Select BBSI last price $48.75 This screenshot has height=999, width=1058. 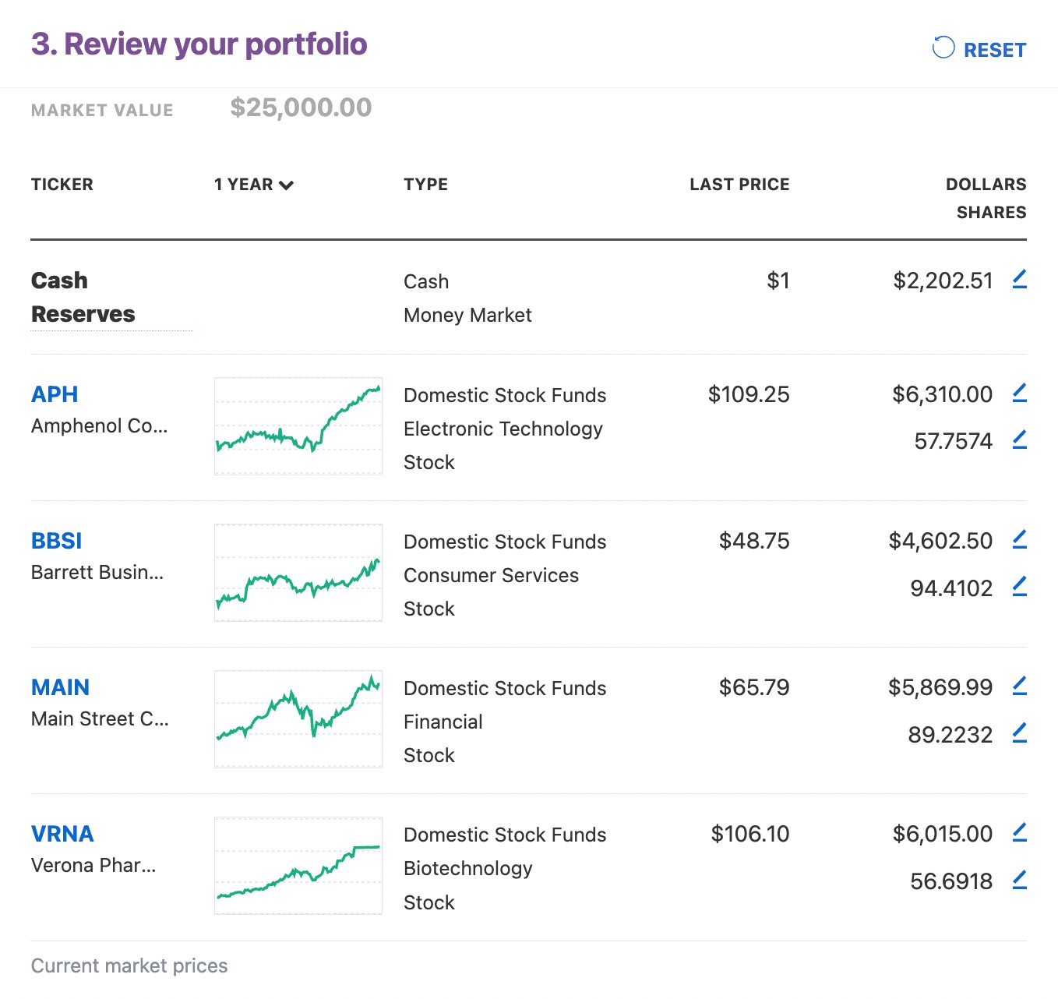pyautogui.click(x=754, y=541)
